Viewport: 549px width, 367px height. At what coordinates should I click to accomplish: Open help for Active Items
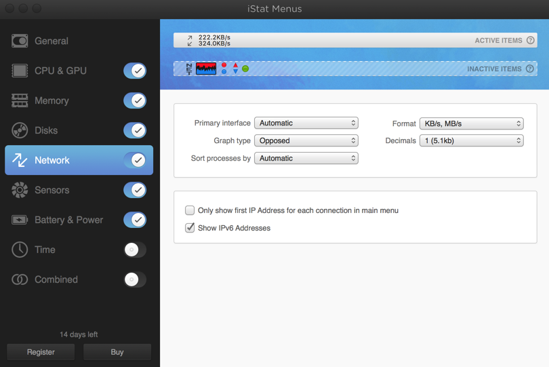point(531,40)
